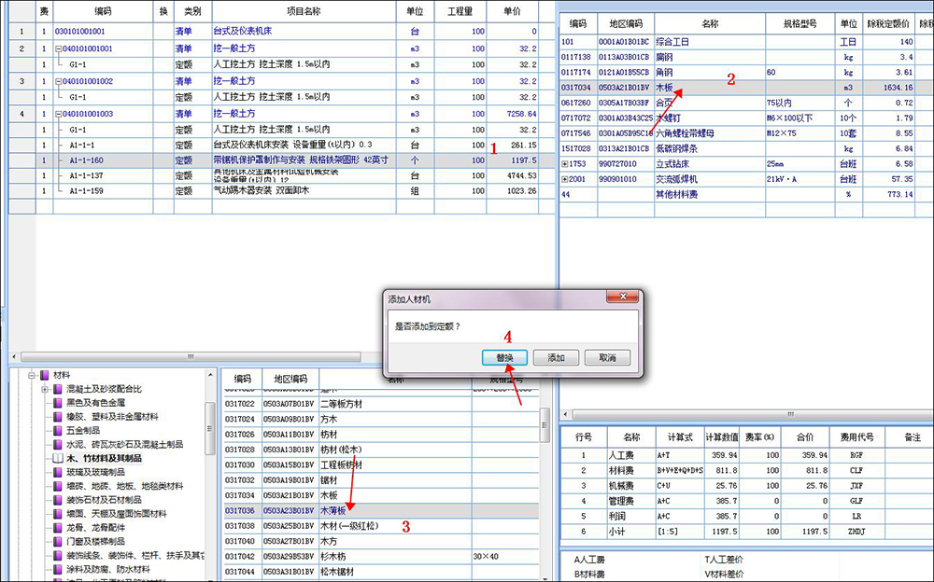Click the book icon beside 玻璃及玻璃制品
Viewport: 934px width, 582px height.
[58, 472]
